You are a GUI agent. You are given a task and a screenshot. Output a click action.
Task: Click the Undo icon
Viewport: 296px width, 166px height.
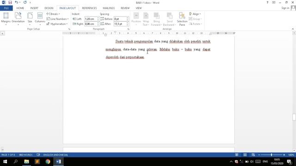pyautogui.click(x=17, y=2)
